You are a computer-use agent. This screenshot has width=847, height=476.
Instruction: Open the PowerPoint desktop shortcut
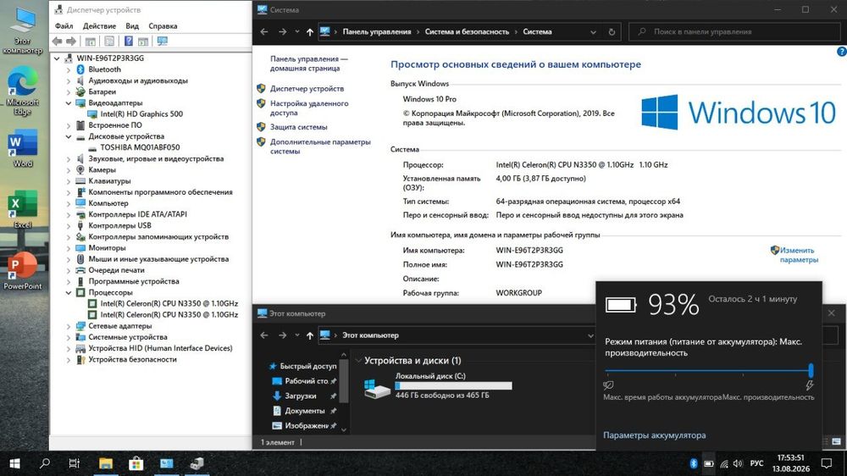[23, 270]
